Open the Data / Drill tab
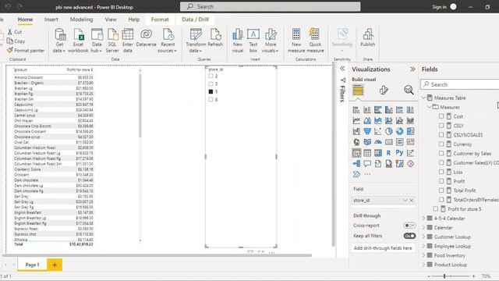This screenshot has width=499, height=281. tap(196, 20)
